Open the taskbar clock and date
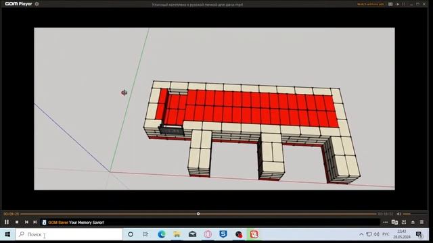 click(x=402, y=234)
